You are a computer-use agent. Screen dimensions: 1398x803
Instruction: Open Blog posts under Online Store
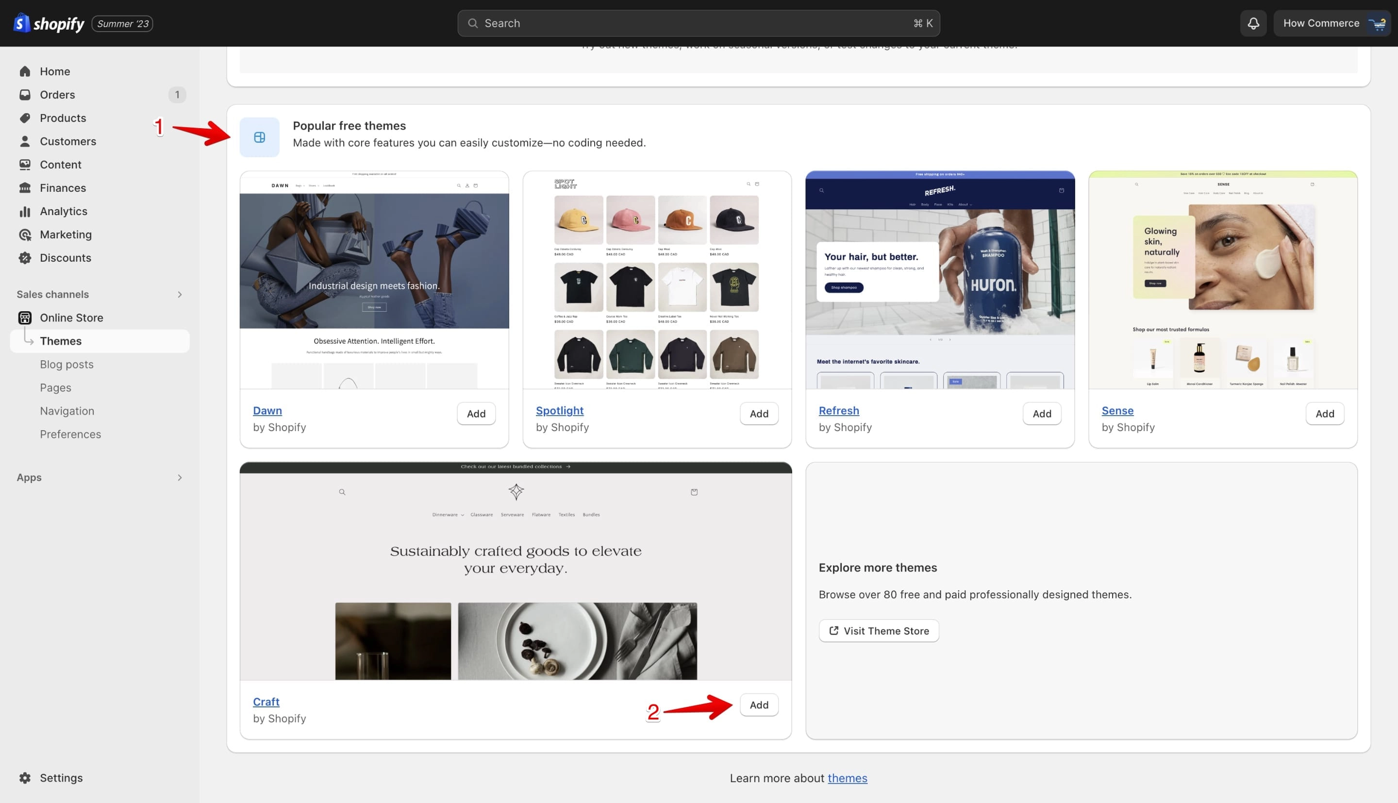67,365
